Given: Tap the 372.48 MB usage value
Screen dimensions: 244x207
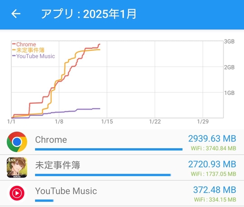Looking at the screenshot, I should [x=215, y=190].
